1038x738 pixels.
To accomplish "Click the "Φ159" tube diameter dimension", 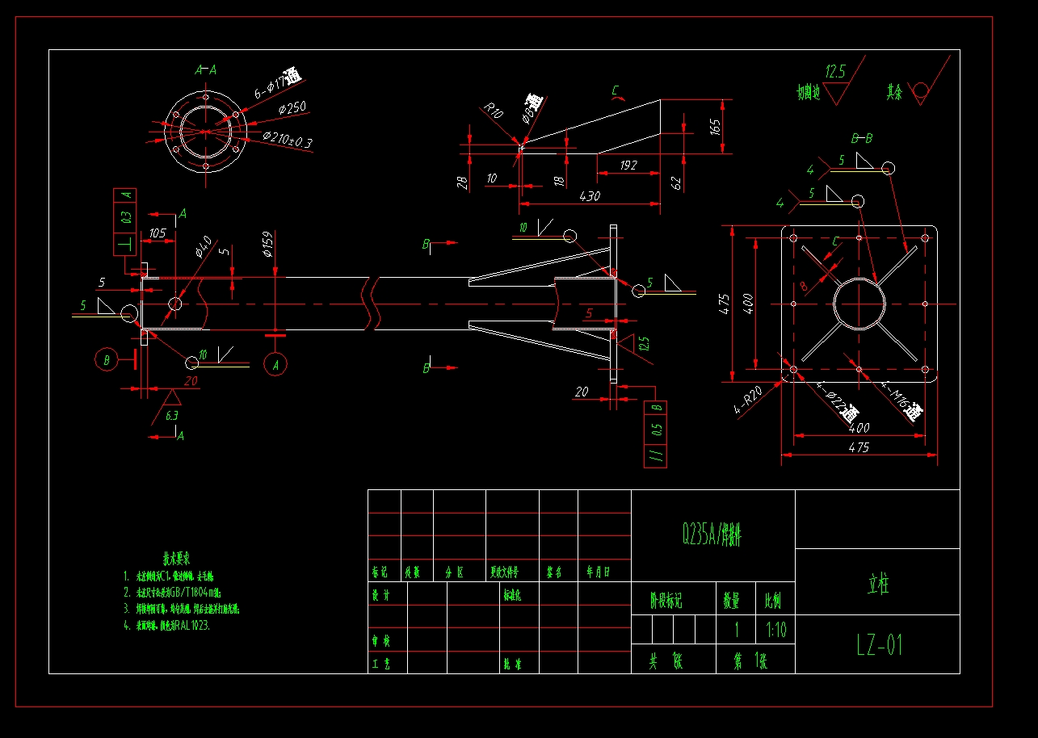I will tap(268, 245).
